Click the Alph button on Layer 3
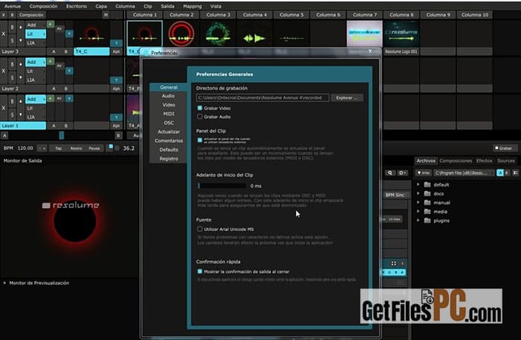Screen dimensions: 521x340 click(116, 51)
